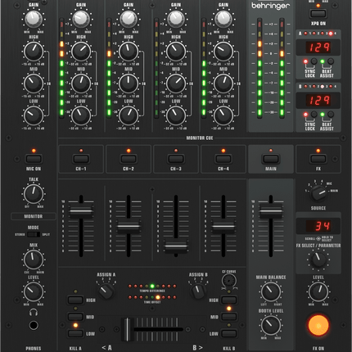This screenshot has height=352, width=352.
Task: Click the KILL A HIGH button
Action: [75, 300]
